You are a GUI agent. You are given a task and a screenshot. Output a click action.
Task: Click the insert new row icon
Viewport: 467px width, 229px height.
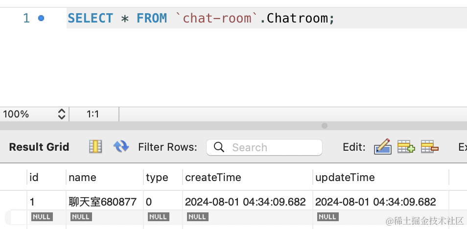coord(405,147)
